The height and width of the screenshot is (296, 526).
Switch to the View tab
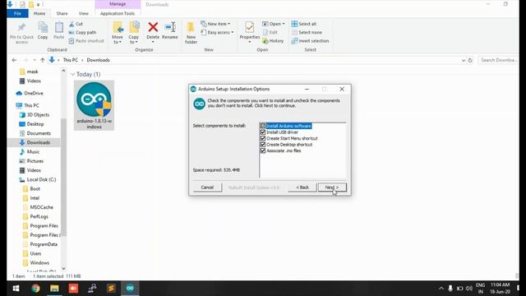pyautogui.click(x=84, y=13)
